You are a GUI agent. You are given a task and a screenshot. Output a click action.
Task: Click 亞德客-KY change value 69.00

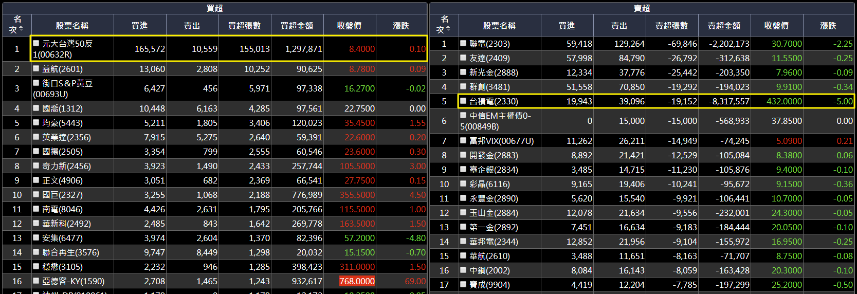(x=415, y=281)
